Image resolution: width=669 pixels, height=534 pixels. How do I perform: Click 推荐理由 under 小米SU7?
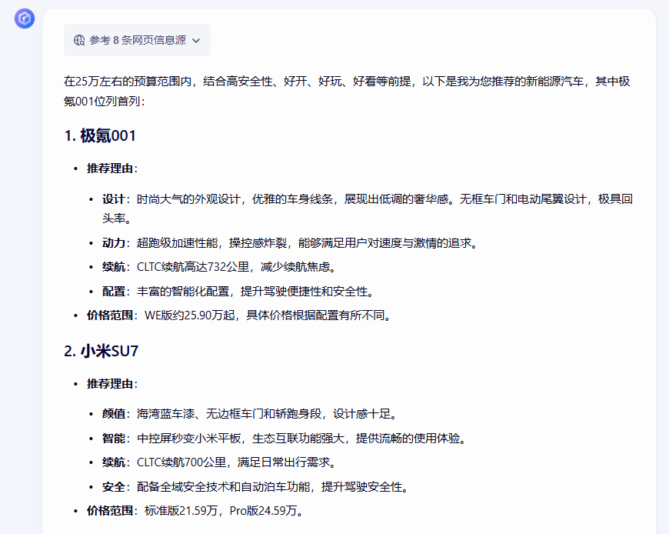tap(110, 384)
